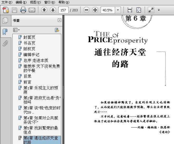The height and width of the screenshot is (144, 174).
Task: Click the email envelope icon
Action: 32,10
